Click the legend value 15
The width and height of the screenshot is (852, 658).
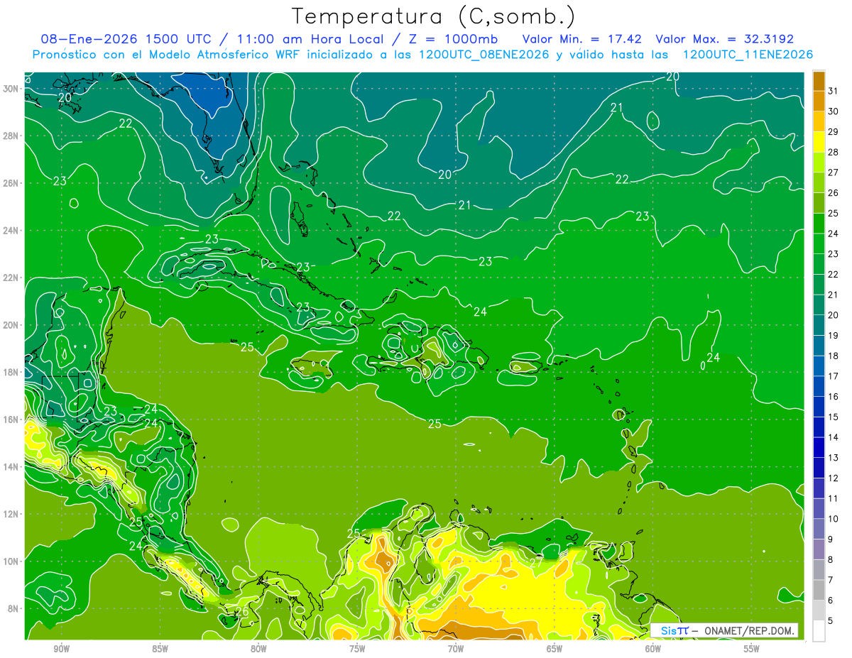pyautogui.click(x=833, y=417)
